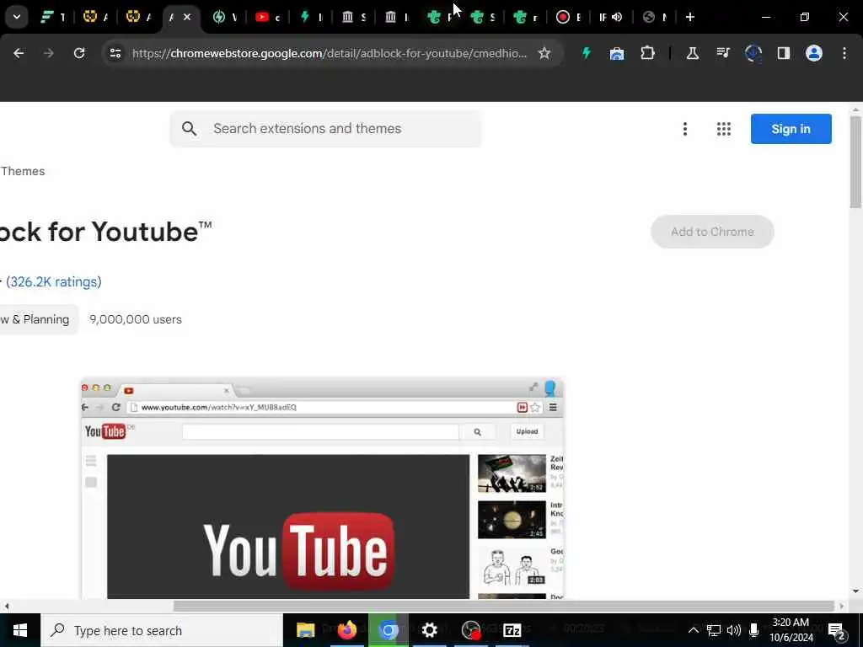Viewport: 863px width, 647px height.
Task: Click the search magnifier icon
Action: tap(190, 129)
